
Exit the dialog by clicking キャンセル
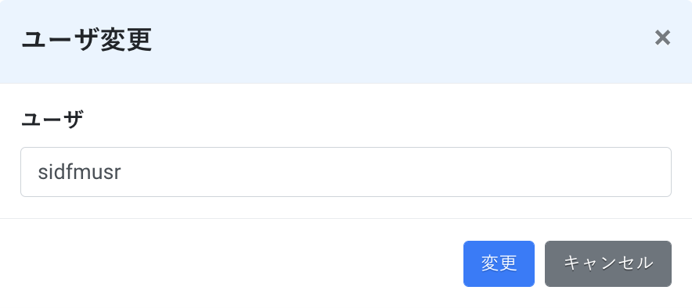[608, 263]
